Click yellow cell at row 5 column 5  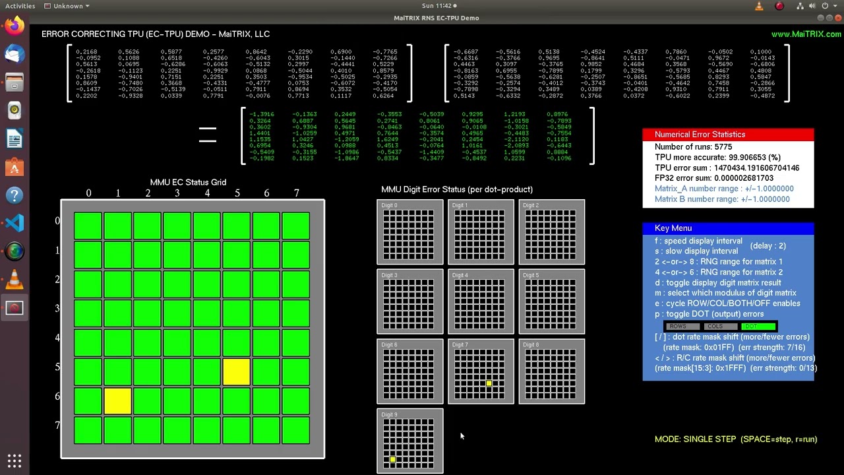(x=237, y=372)
